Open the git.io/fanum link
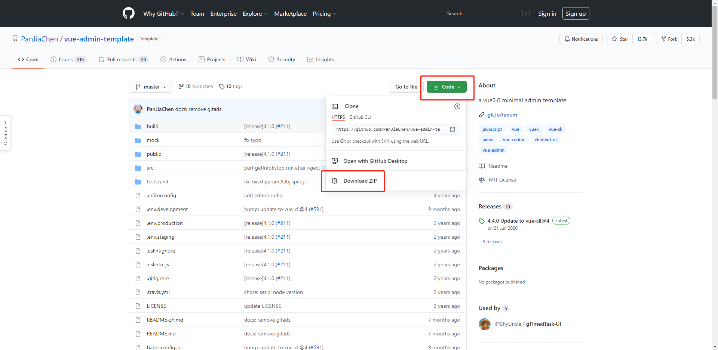This screenshot has height=350, width=718. click(502, 115)
